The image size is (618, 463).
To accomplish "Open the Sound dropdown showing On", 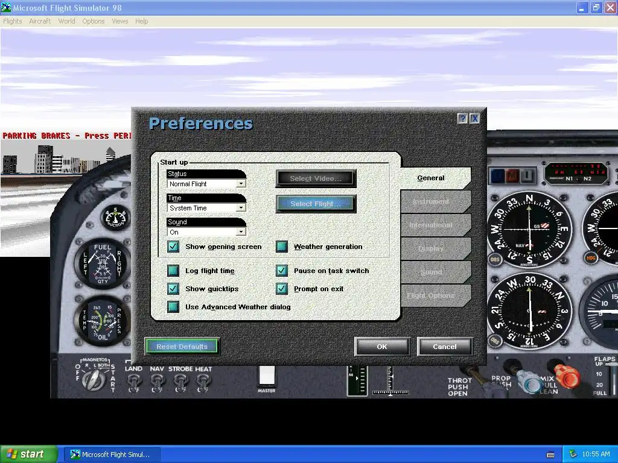I will tap(206, 232).
